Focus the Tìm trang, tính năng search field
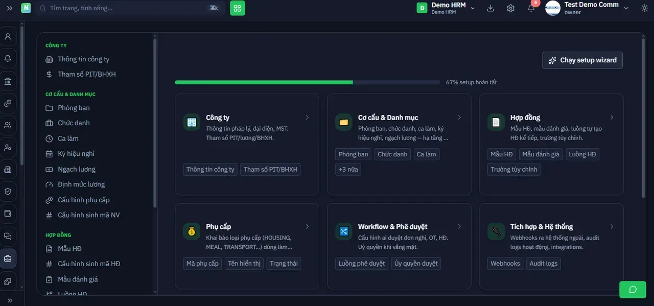 tap(130, 8)
